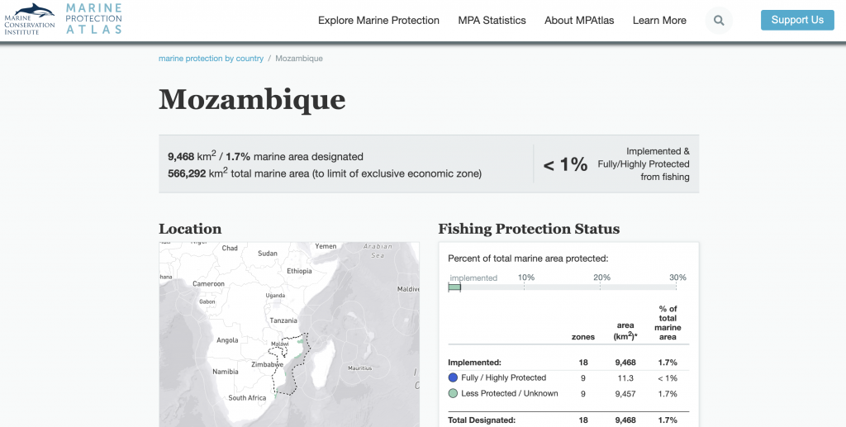This screenshot has height=427, width=846.
Task: Click the blue Fully / Highly Protected circle
Action: point(453,377)
